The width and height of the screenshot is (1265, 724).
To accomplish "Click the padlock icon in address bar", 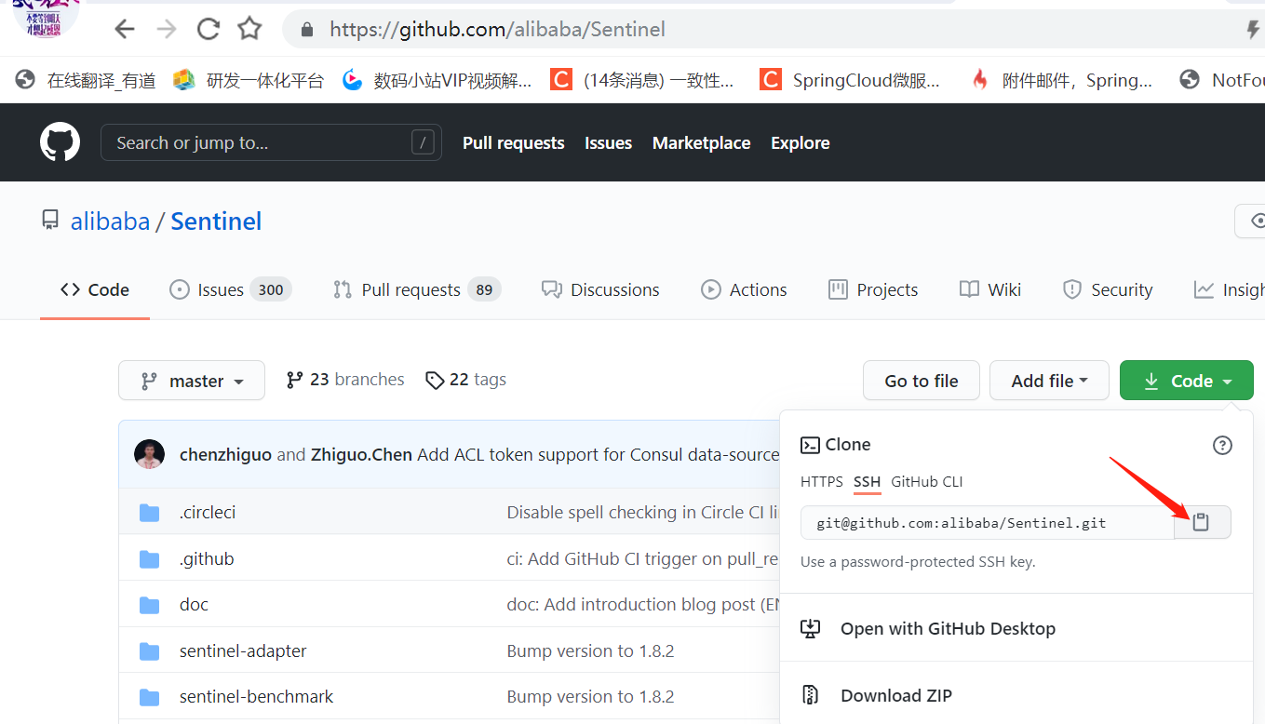I will click(x=307, y=30).
